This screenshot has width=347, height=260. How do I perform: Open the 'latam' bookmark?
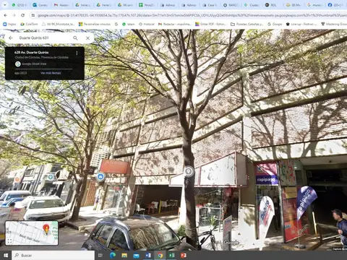[128, 24]
